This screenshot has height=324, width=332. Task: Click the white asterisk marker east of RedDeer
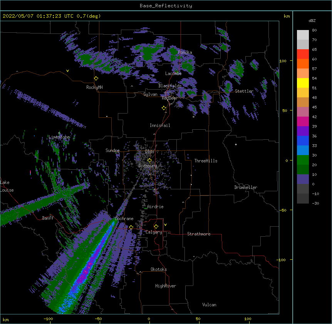193,117
